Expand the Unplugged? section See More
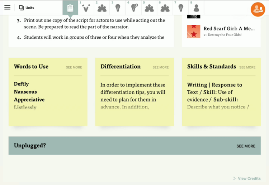This screenshot has height=185, width=269. point(246,146)
